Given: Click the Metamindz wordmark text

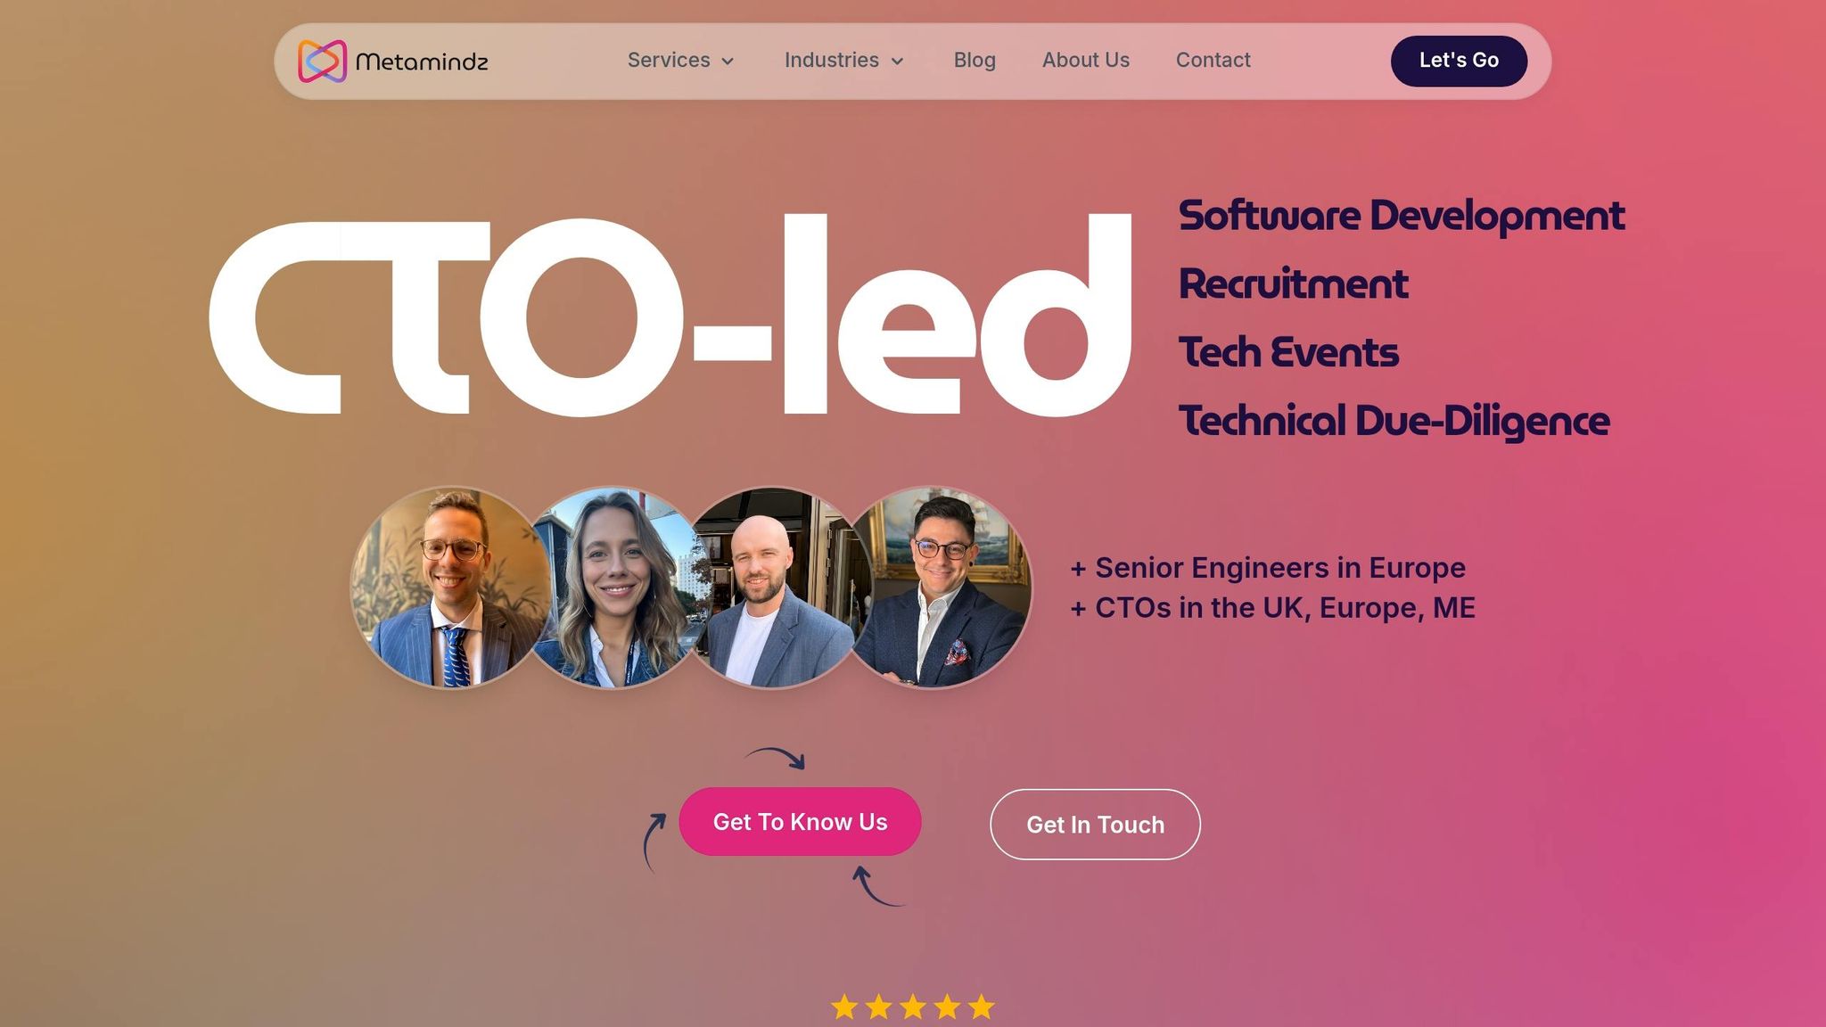Looking at the screenshot, I should tap(422, 62).
